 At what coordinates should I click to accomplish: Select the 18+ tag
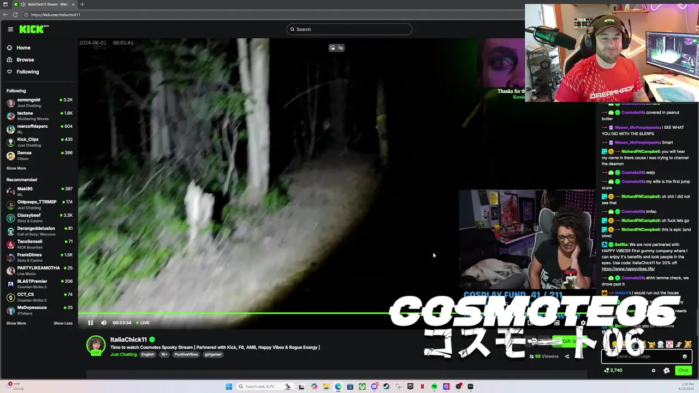[x=164, y=354]
